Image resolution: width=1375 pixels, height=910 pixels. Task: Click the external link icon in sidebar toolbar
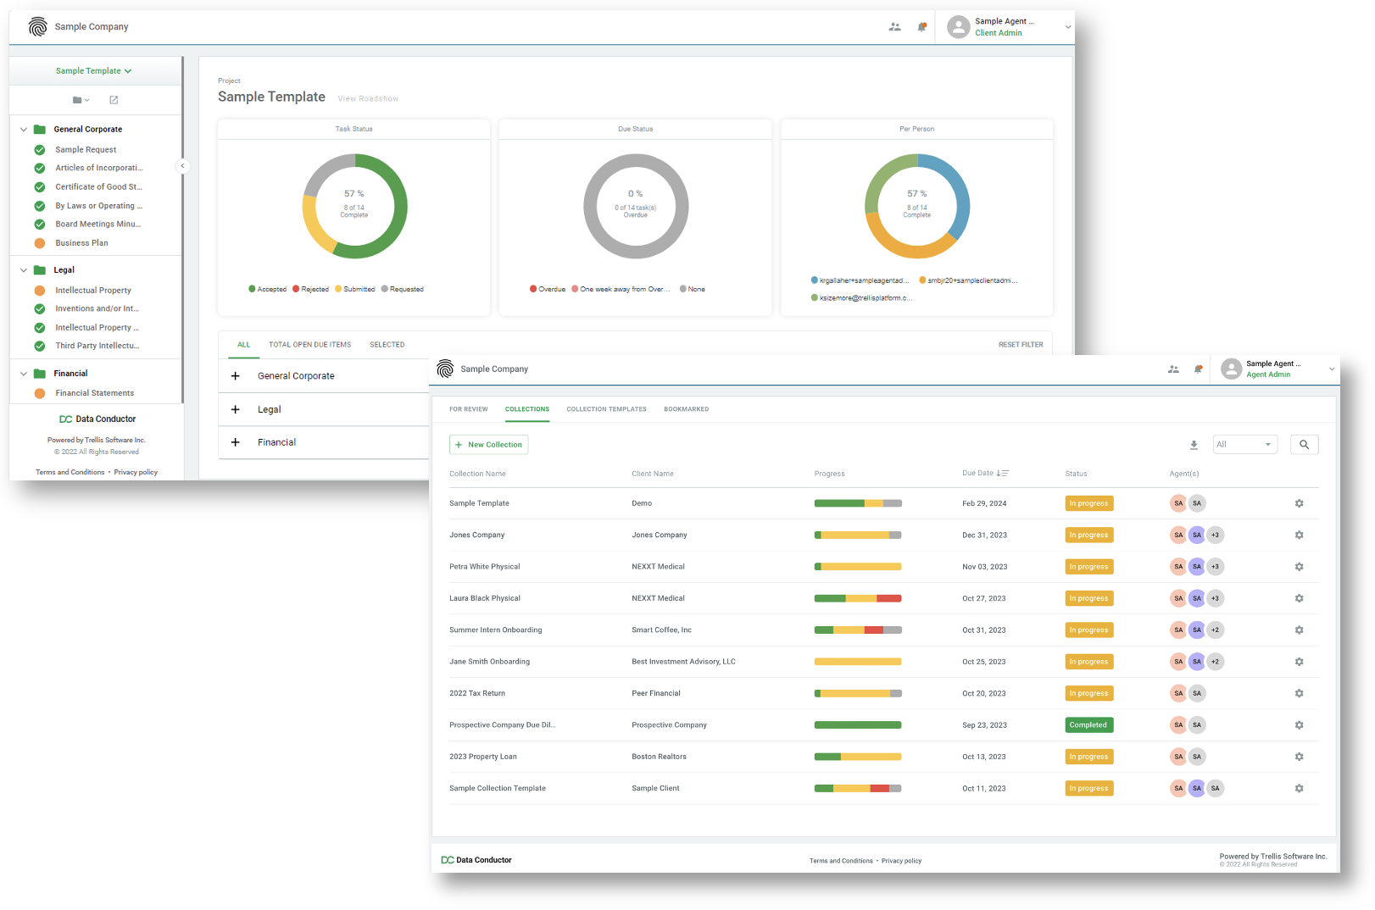point(114,100)
